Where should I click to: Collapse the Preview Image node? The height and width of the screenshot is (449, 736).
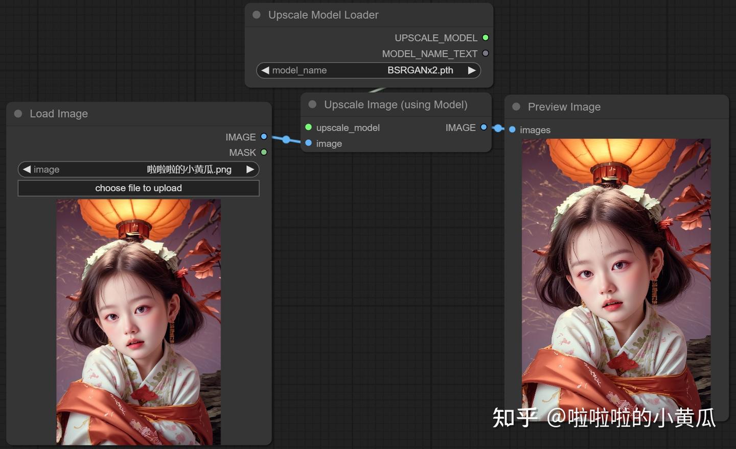[x=515, y=107]
